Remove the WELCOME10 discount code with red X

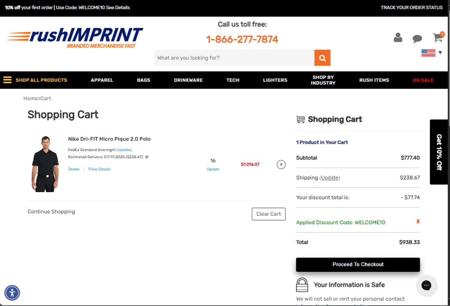coord(418,221)
